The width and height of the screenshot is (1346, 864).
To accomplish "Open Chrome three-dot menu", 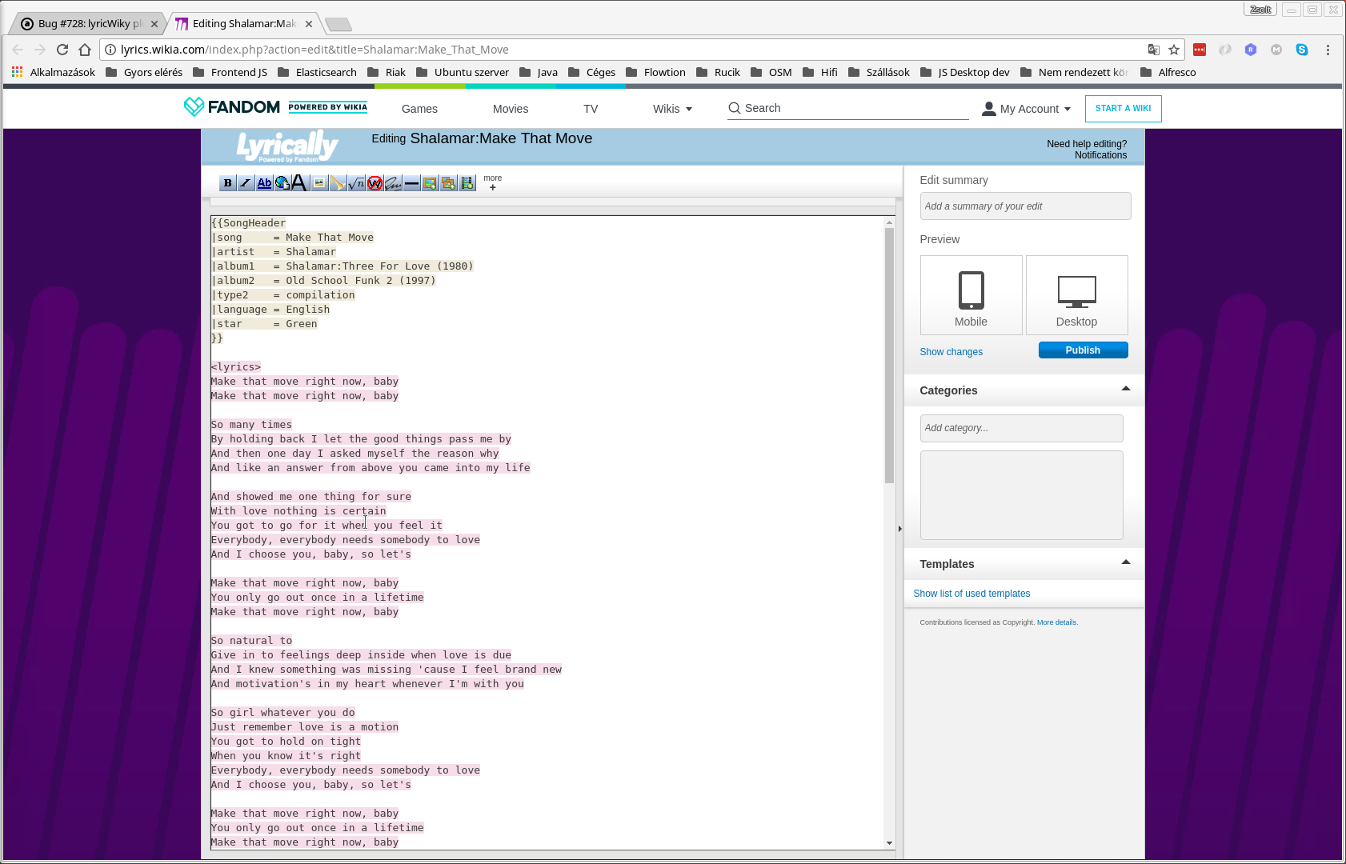I will (x=1328, y=50).
